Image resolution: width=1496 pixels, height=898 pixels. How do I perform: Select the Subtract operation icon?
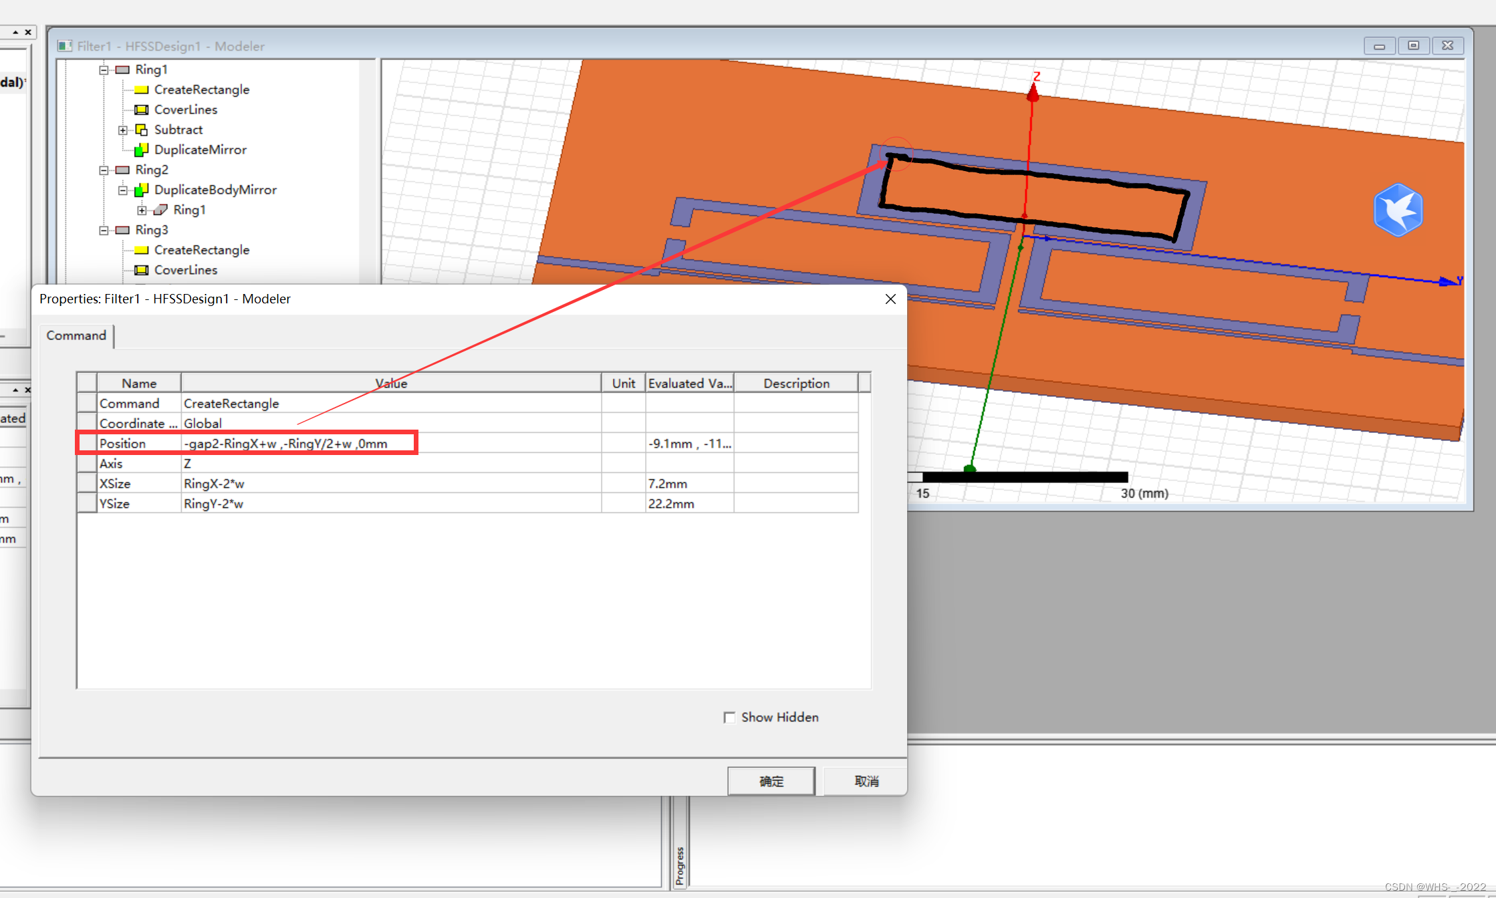141,130
